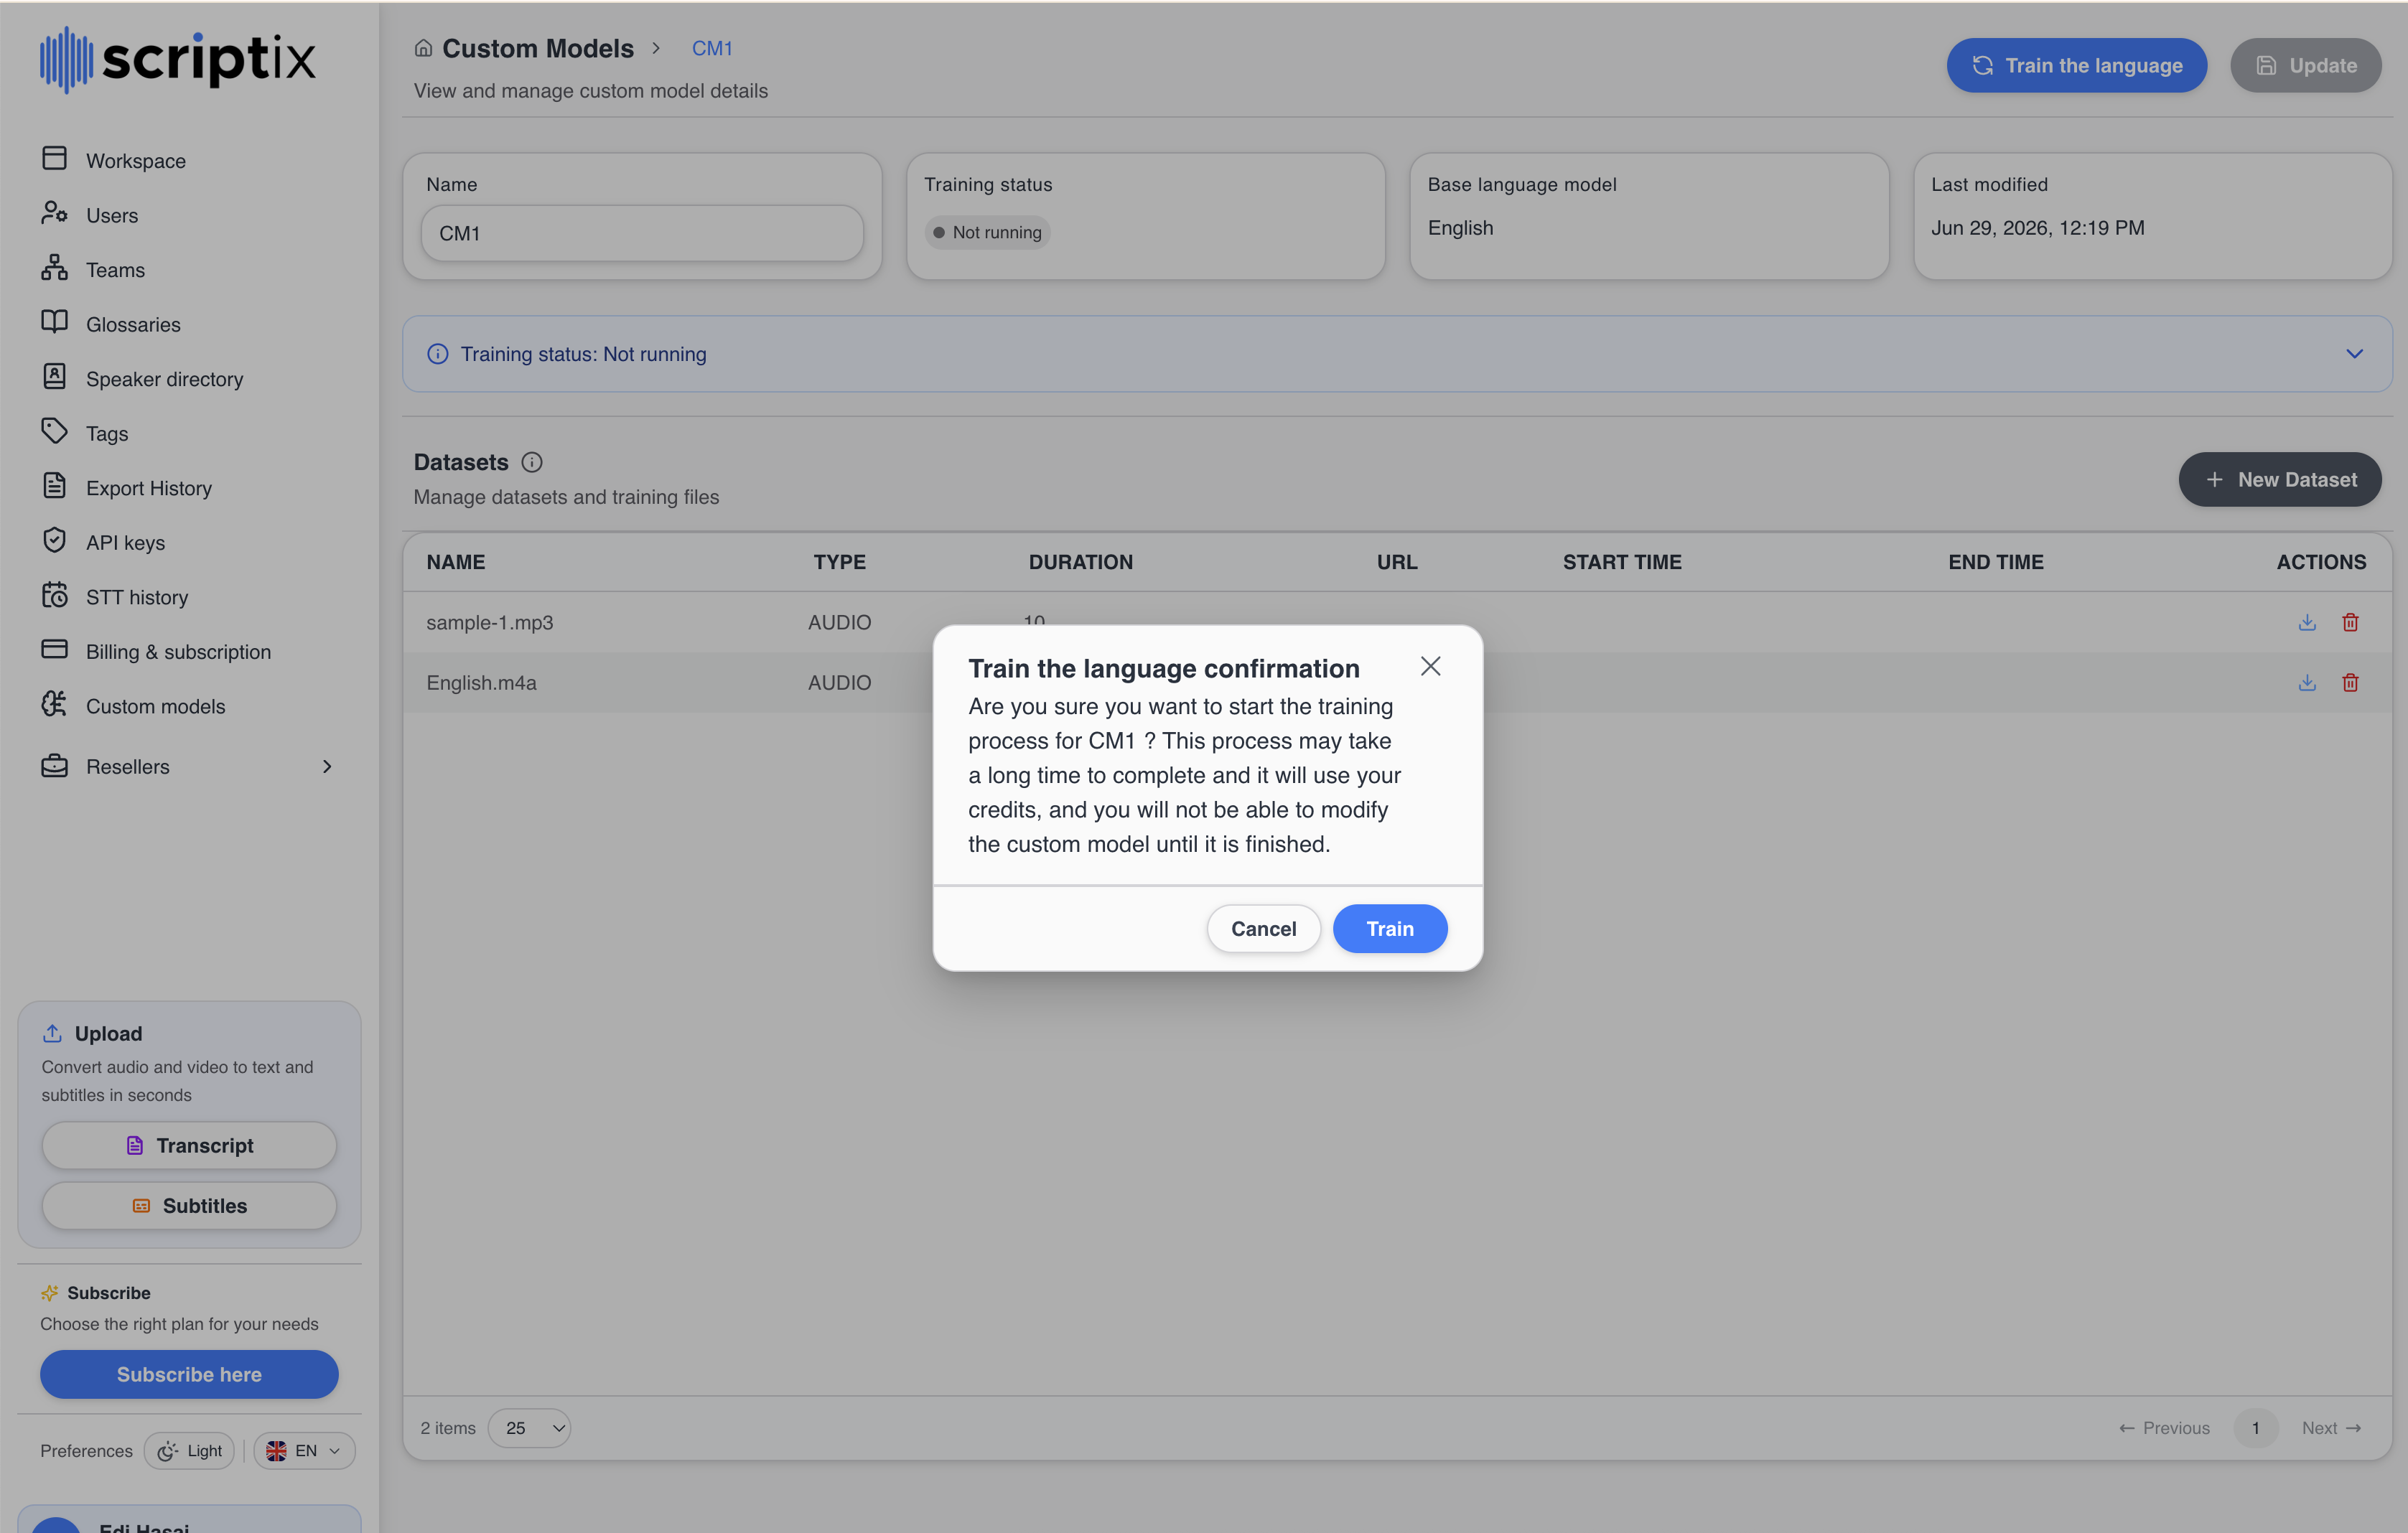Click the Billing & subscription card icon
The width and height of the screenshot is (2408, 1533).
[x=54, y=650]
